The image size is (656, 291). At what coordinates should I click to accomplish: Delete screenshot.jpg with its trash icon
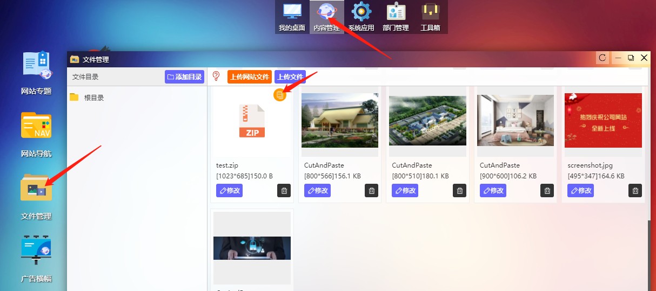tap(635, 190)
